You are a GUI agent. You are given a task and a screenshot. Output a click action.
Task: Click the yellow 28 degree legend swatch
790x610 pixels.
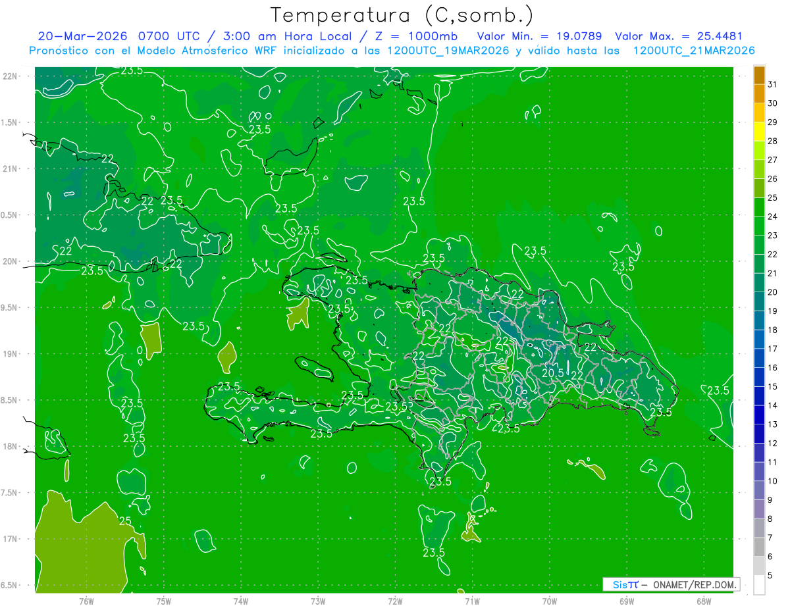(x=759, y=132)
